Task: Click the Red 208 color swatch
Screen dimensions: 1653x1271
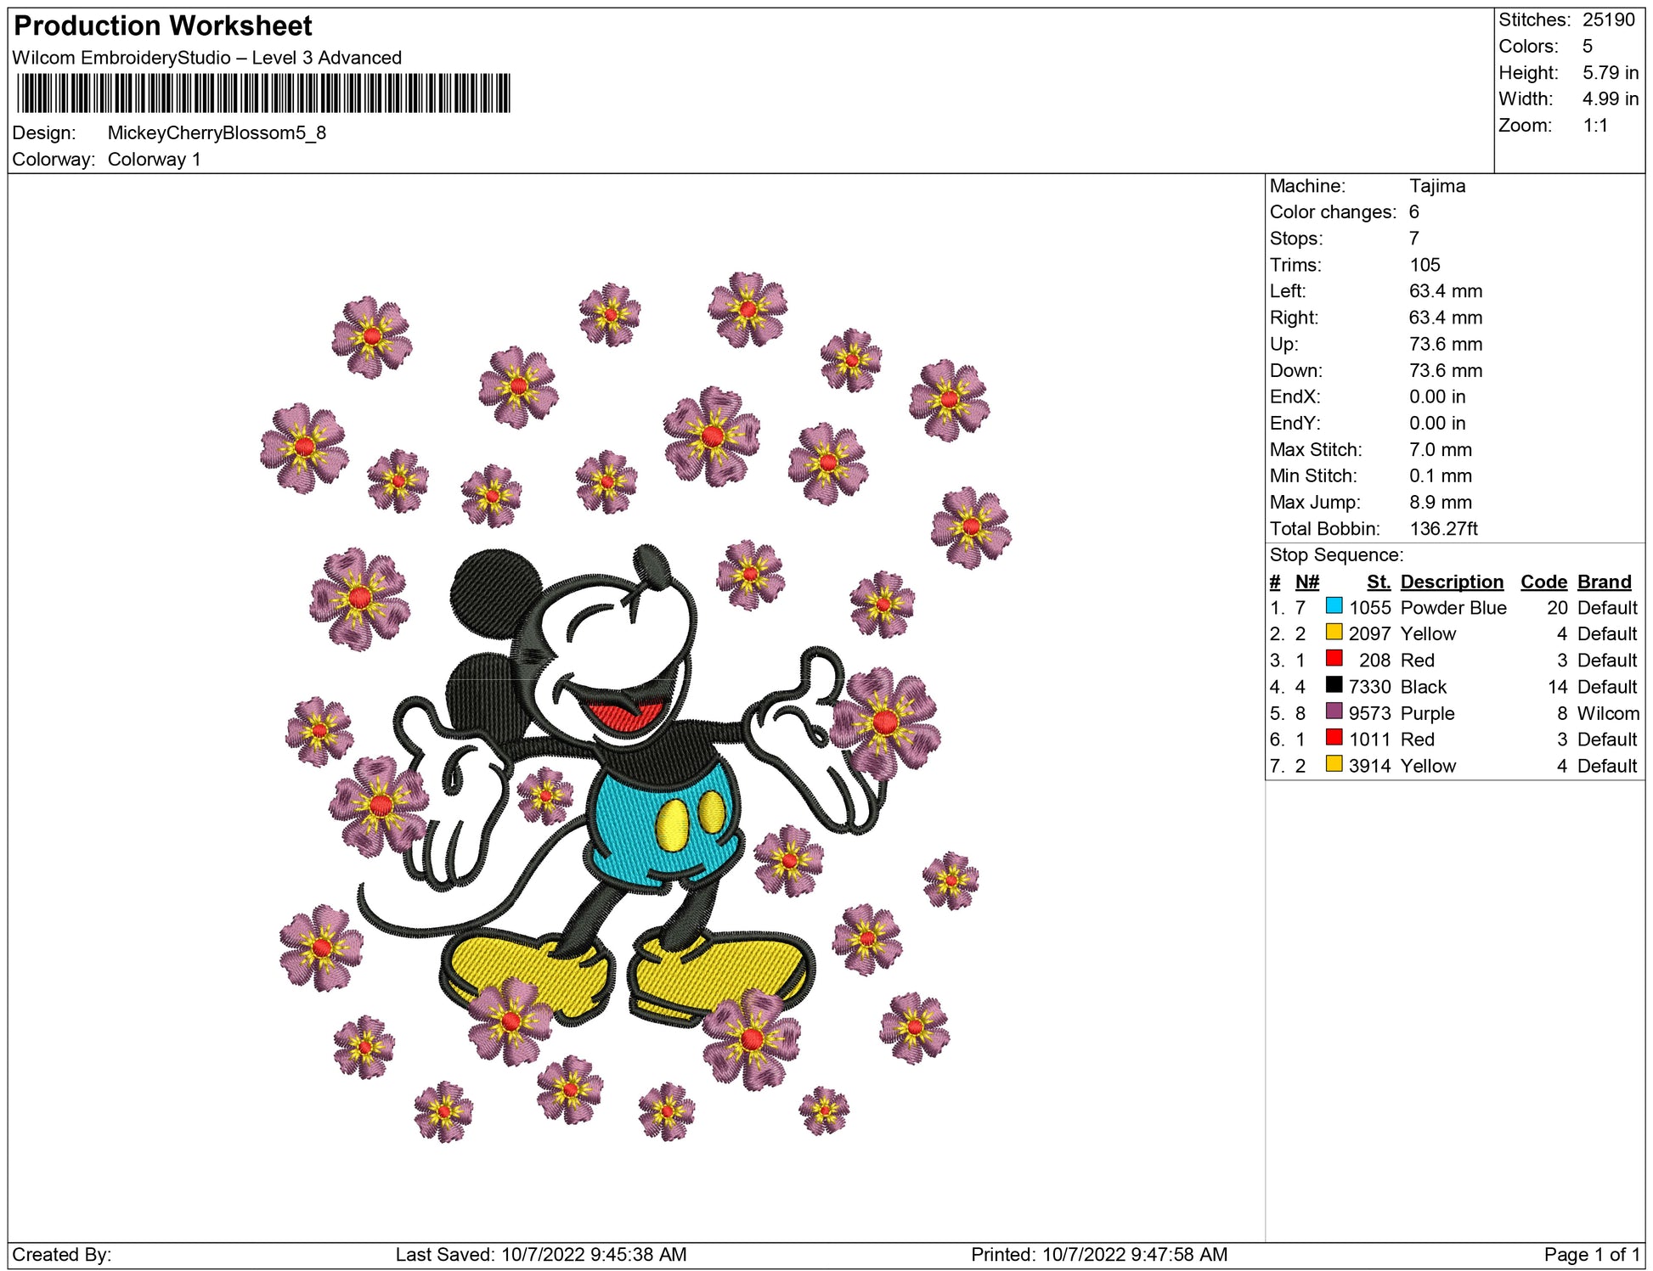Action: coord(1334,659)
